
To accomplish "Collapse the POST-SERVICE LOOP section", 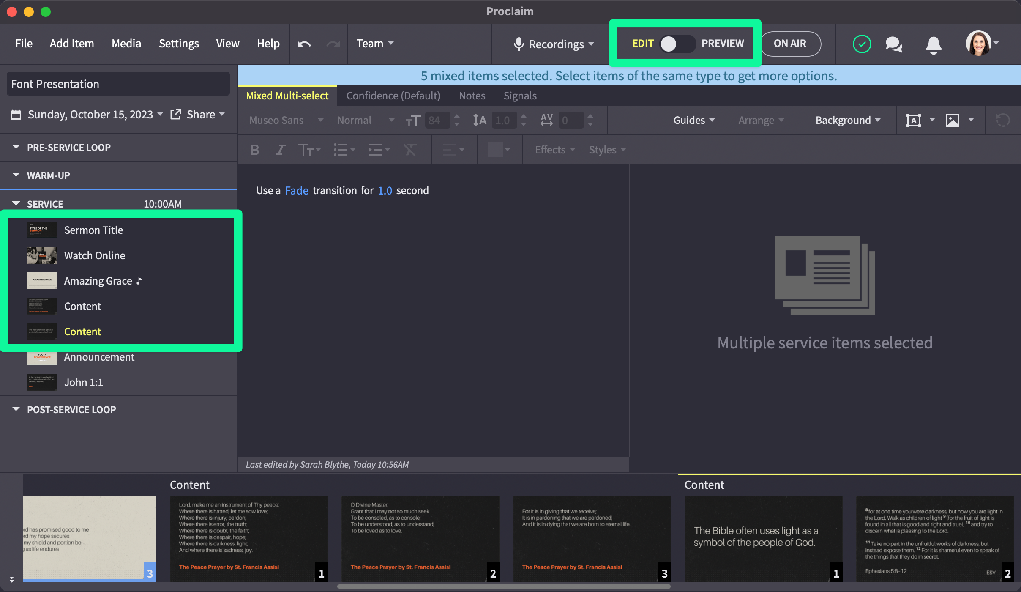I will click(16, 409).
